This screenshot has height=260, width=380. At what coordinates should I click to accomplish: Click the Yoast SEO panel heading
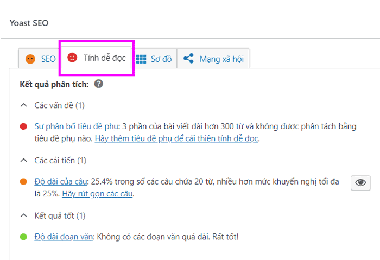point(29,23)
